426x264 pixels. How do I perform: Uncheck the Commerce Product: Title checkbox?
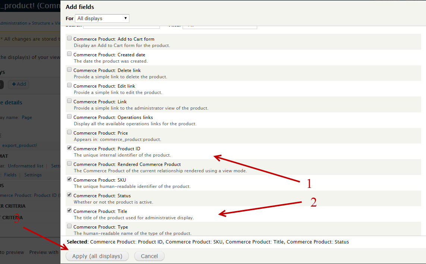[69, 210]
